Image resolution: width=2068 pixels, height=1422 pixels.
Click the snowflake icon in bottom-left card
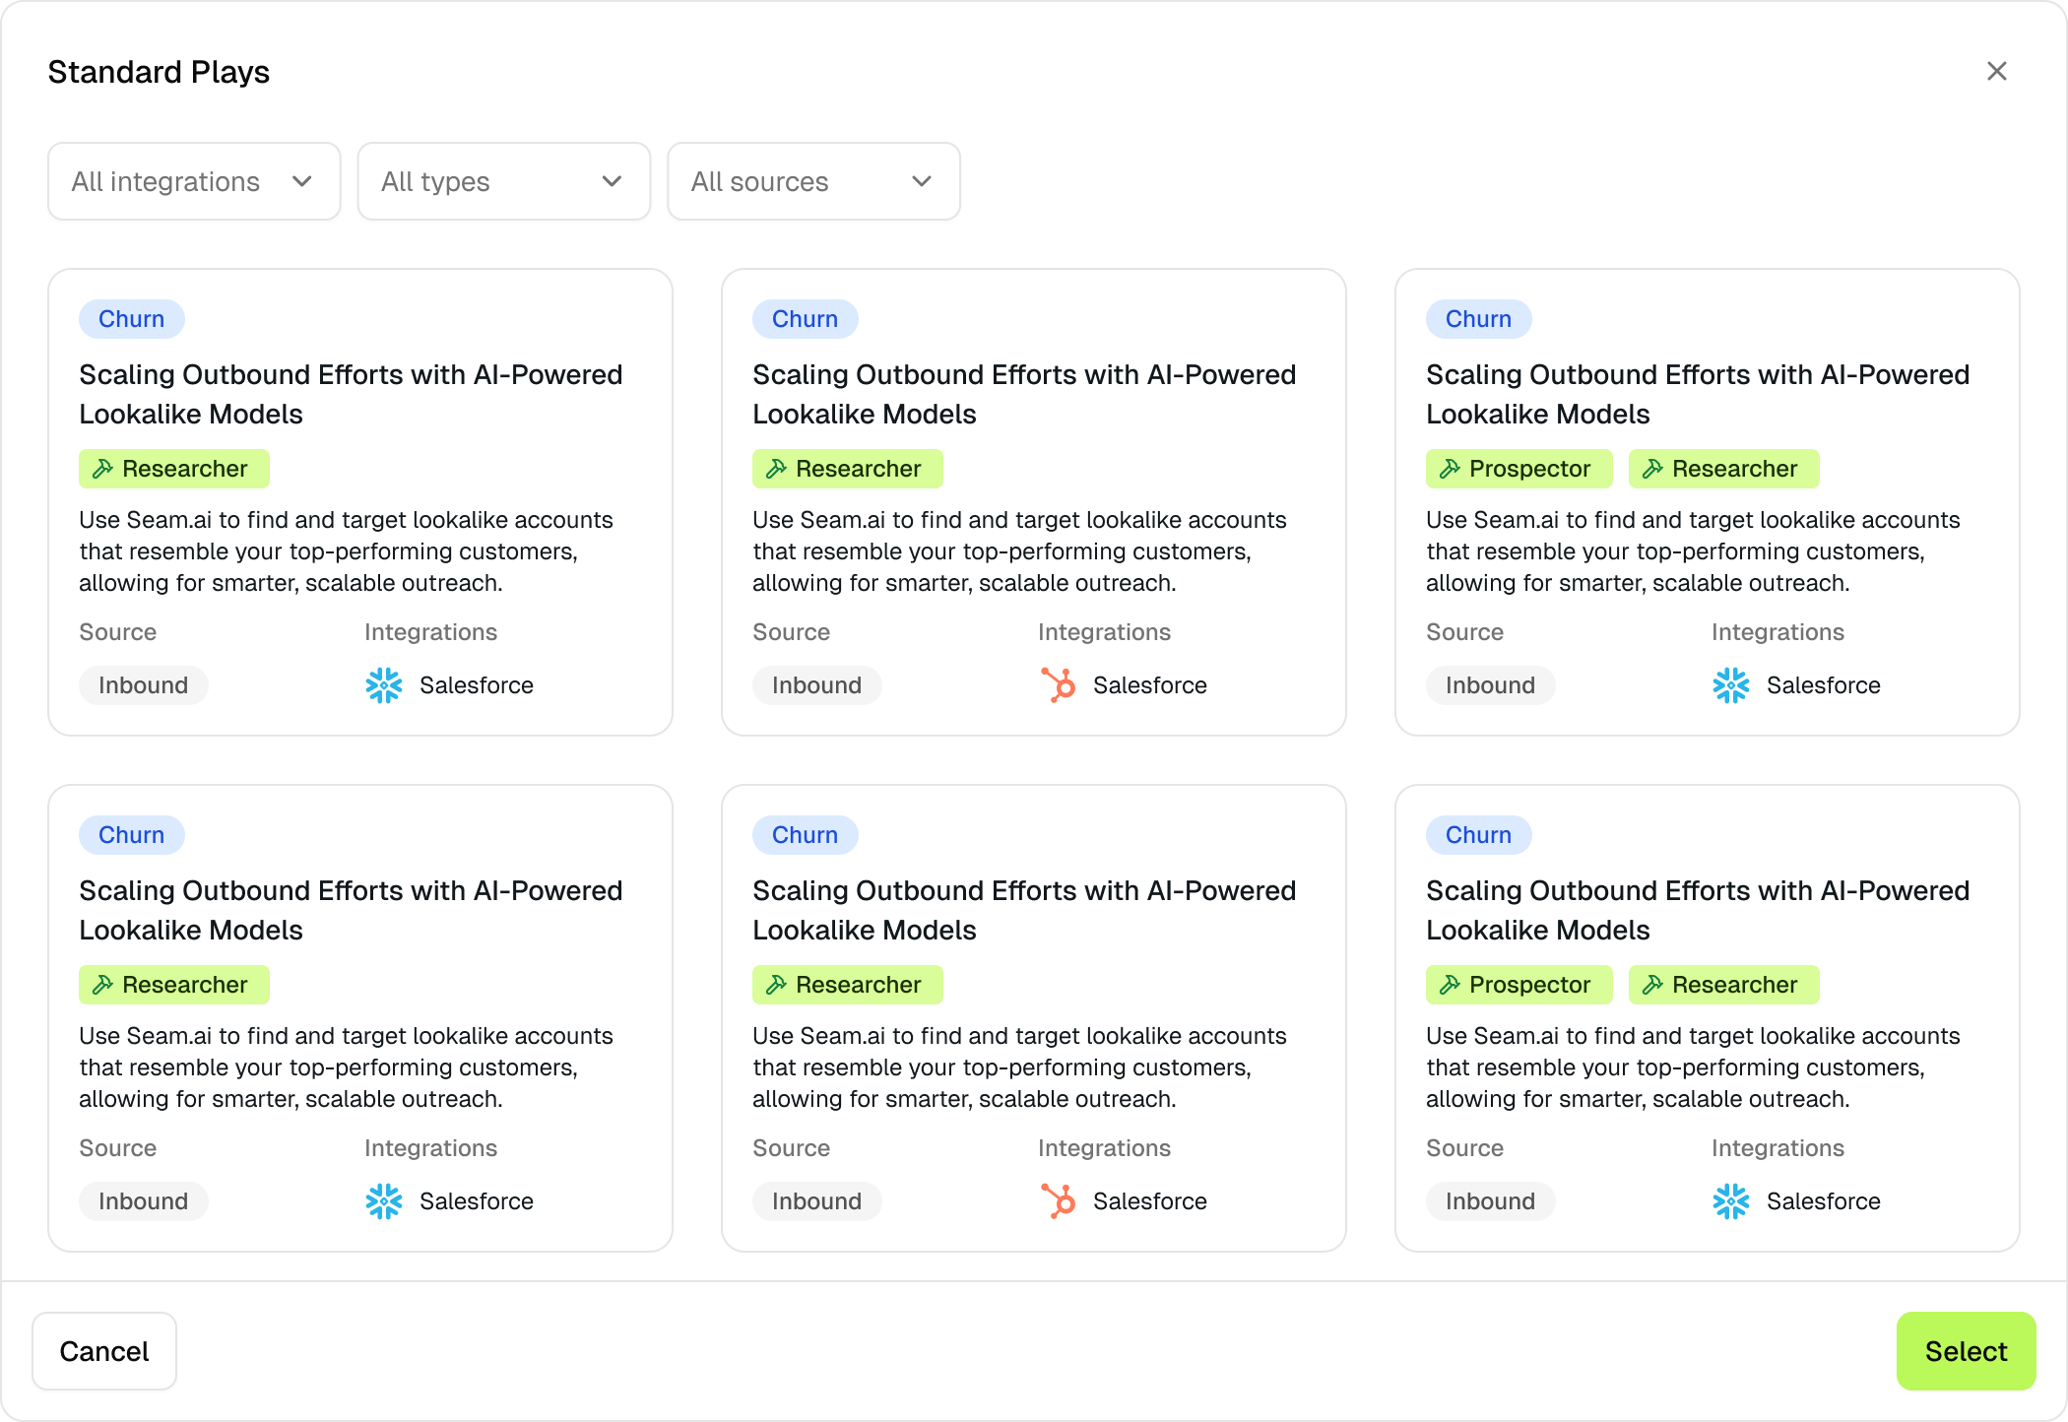tap(384, 1201)
